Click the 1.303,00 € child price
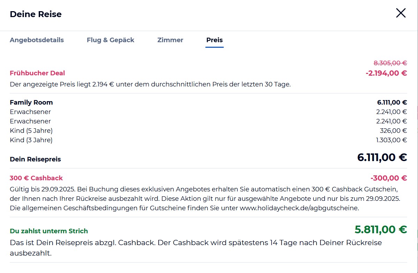418x273 pixels. tap(392, 140)
